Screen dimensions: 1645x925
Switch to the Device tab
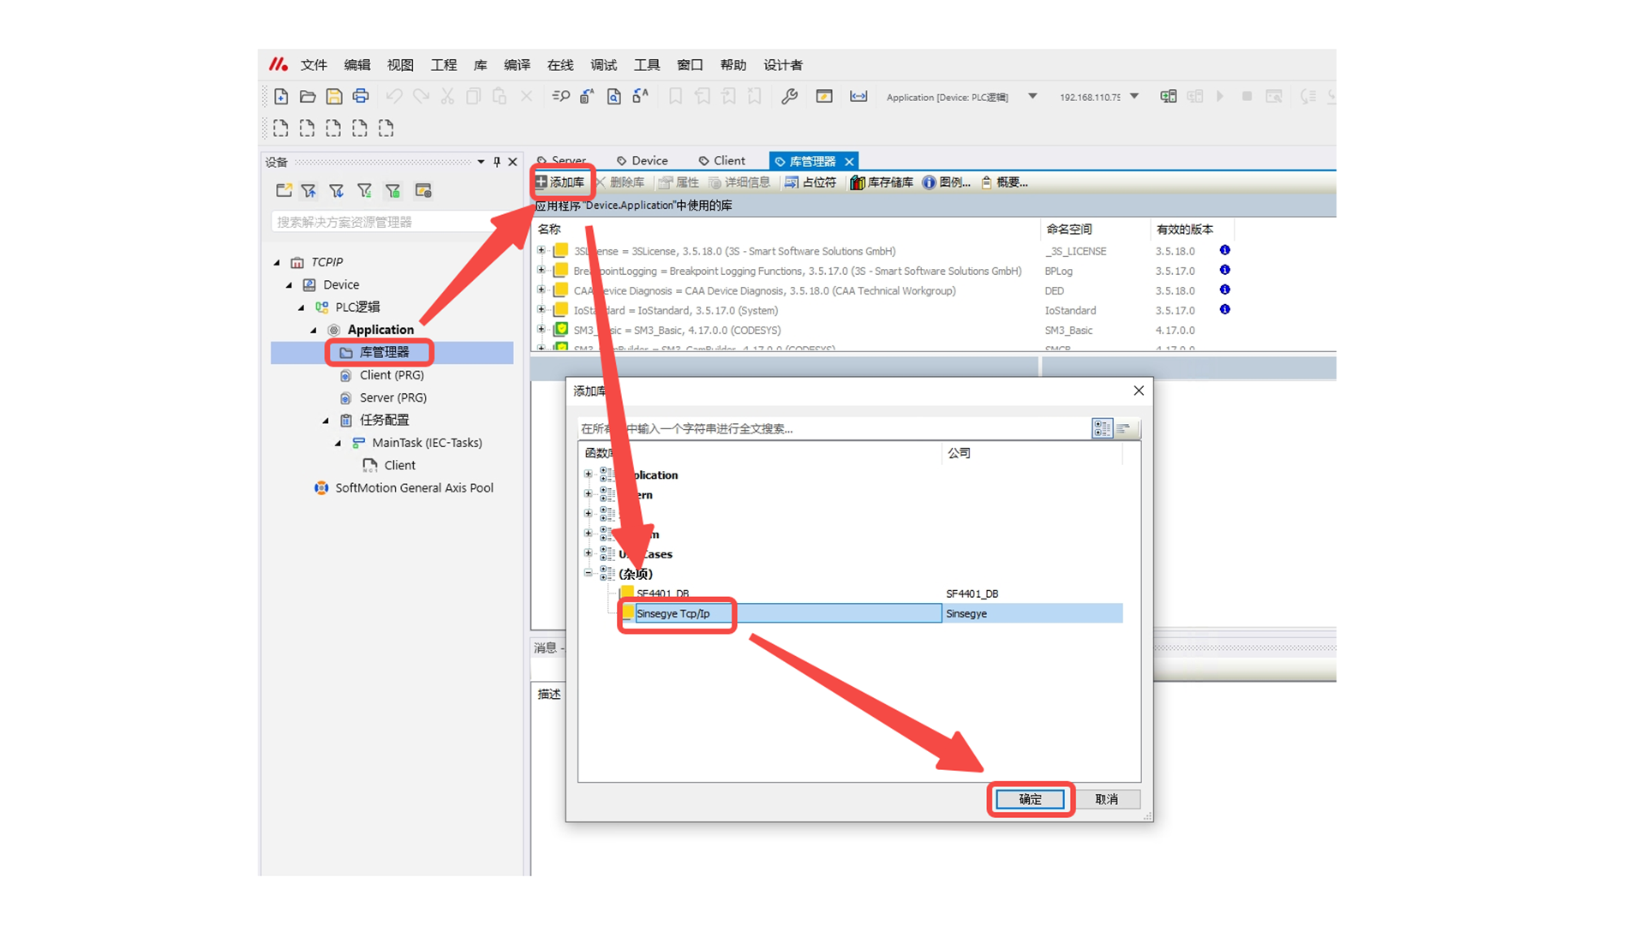click(x=643, y=161)
